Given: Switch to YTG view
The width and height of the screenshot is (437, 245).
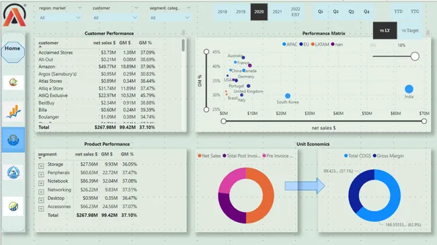Looking at the screenshot, I should [415, 11].
